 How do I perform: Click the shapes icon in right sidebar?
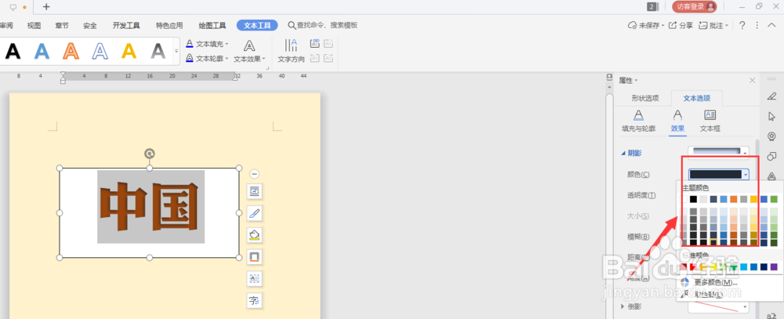tap(771, 157)
